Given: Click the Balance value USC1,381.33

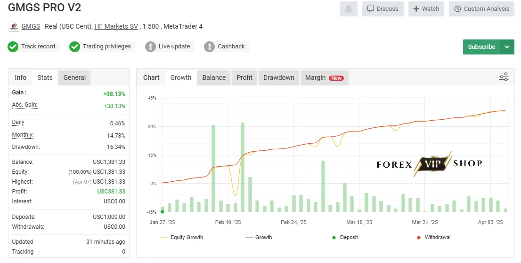Looking at the screenshot, I should tap(109, 162).
